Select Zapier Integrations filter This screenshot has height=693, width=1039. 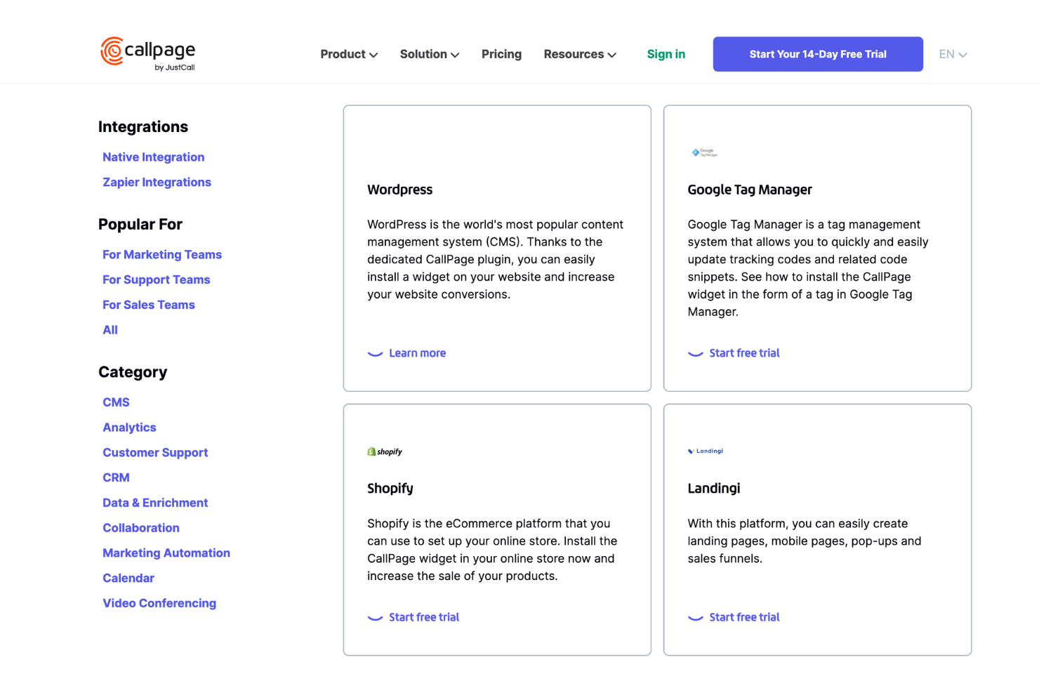(157, 182)
